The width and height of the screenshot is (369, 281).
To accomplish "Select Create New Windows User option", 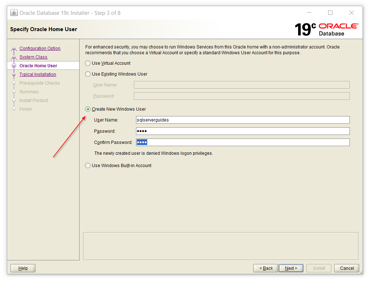I will click(88, 109).
